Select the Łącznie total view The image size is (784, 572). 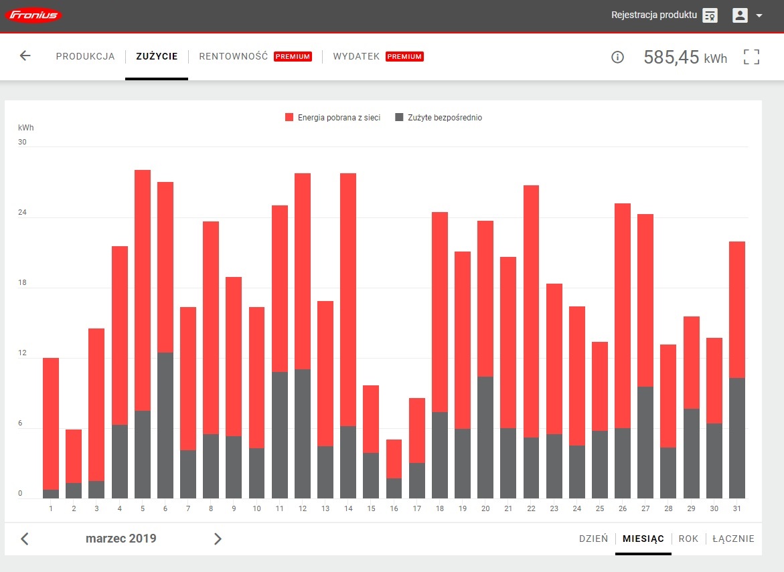(732, 539)
